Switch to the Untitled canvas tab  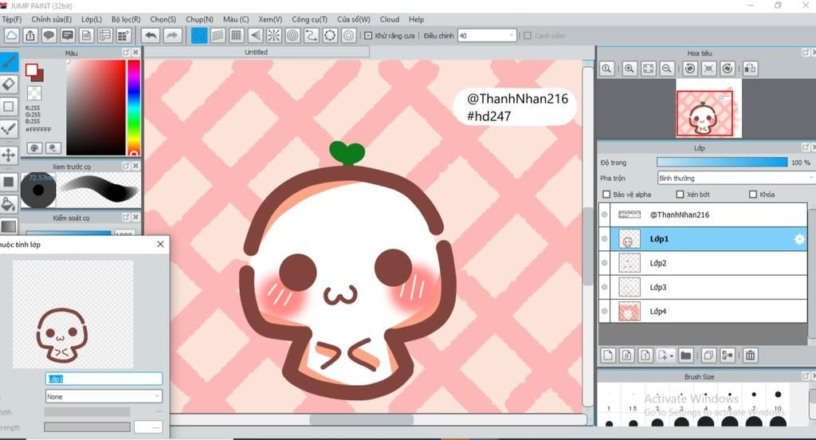click(x=256, y=52)
